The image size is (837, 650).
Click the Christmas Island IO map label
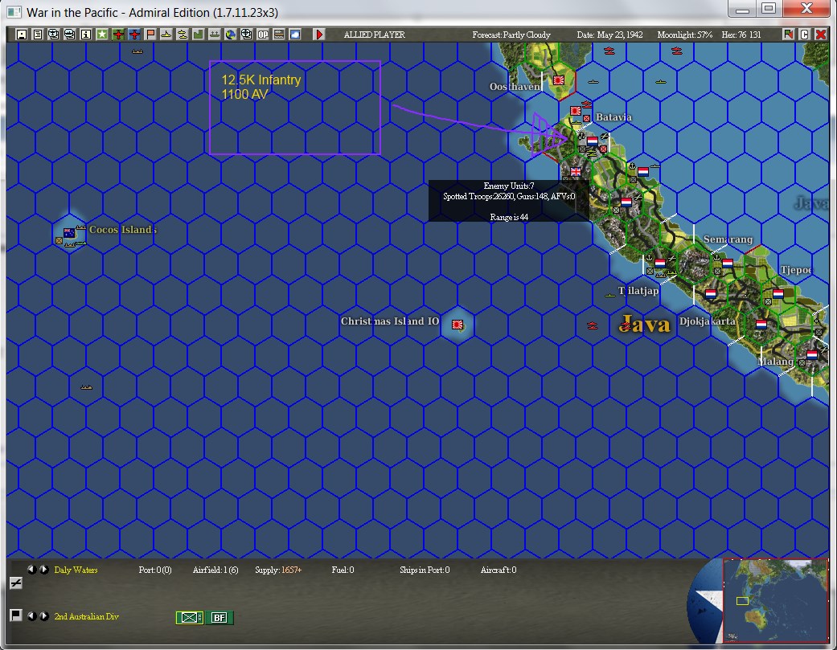click(x=390, y=321)
